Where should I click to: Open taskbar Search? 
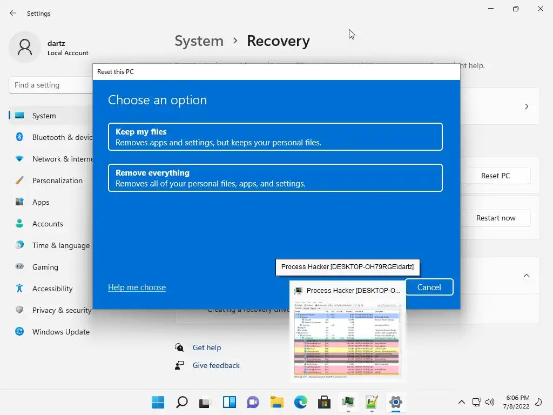[181, 402]
